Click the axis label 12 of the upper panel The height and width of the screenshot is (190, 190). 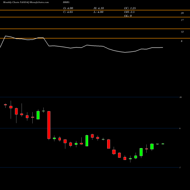(x=182, y=32)
